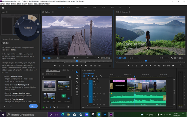Adjust Project panel thumbnail zoom slider
The height and width of the screenshot is (117, 187).
[61, 107]
